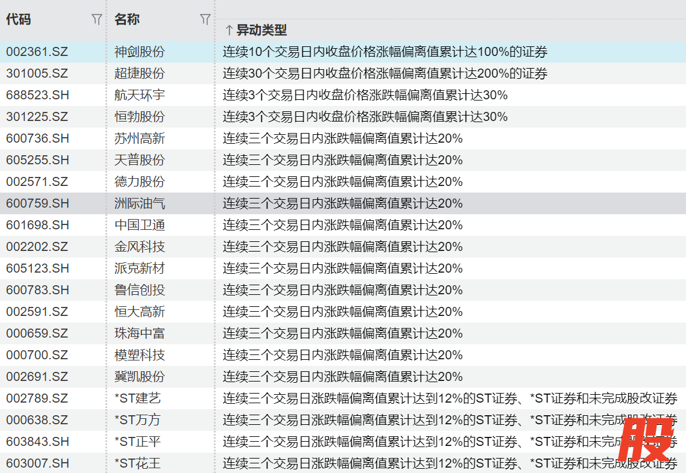The height and width of the screenshot is (473, 686).
Task: Click stock code 002202.SZ
Action: click(x=37, y=247)
